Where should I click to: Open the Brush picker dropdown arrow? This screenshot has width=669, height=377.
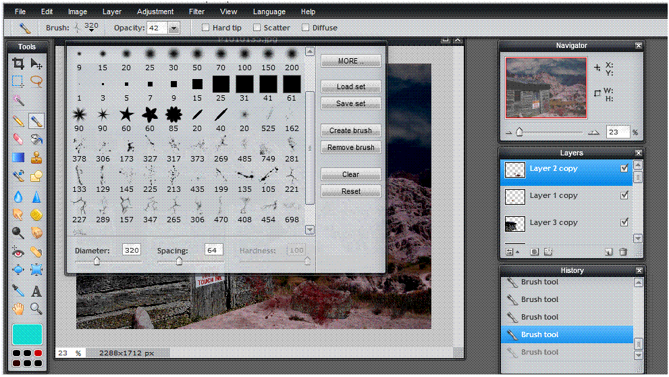pyautogui.click(x=92, y=31)
